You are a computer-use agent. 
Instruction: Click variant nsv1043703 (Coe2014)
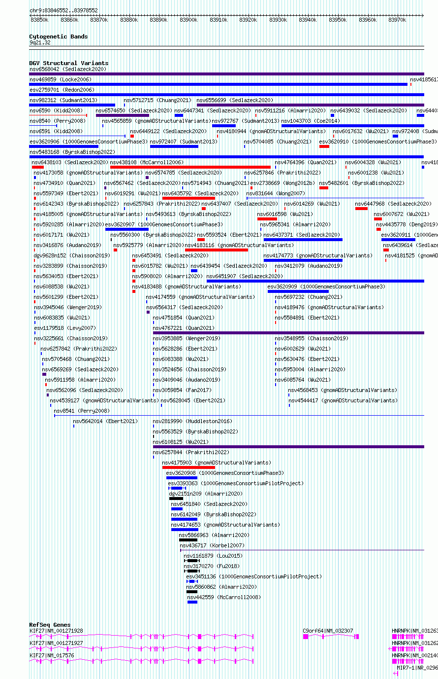pos(310,121)
